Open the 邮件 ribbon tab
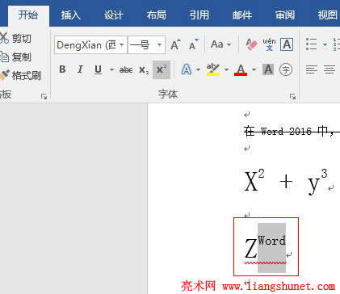 click(242, 15)
